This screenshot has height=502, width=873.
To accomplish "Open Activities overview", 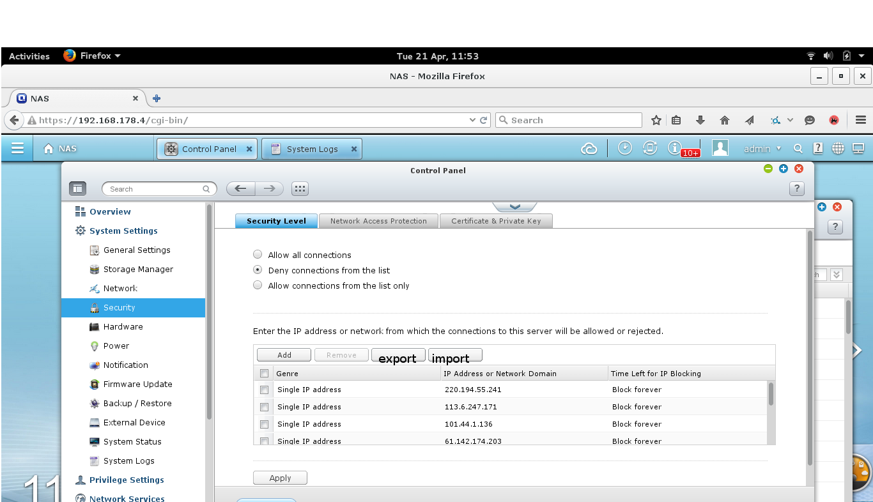I will tap(29, 56).
